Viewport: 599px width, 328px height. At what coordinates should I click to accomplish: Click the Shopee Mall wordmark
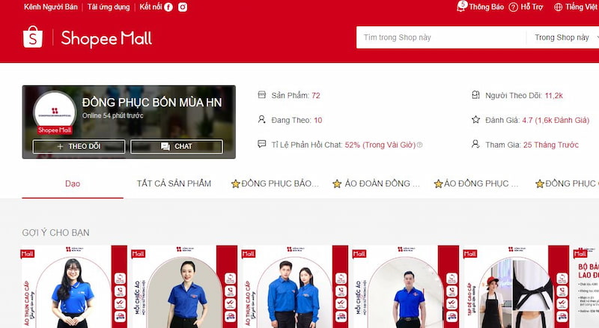[106, 39]
